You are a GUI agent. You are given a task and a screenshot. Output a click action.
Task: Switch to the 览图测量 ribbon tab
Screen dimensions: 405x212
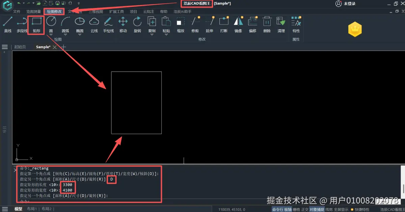33,11
